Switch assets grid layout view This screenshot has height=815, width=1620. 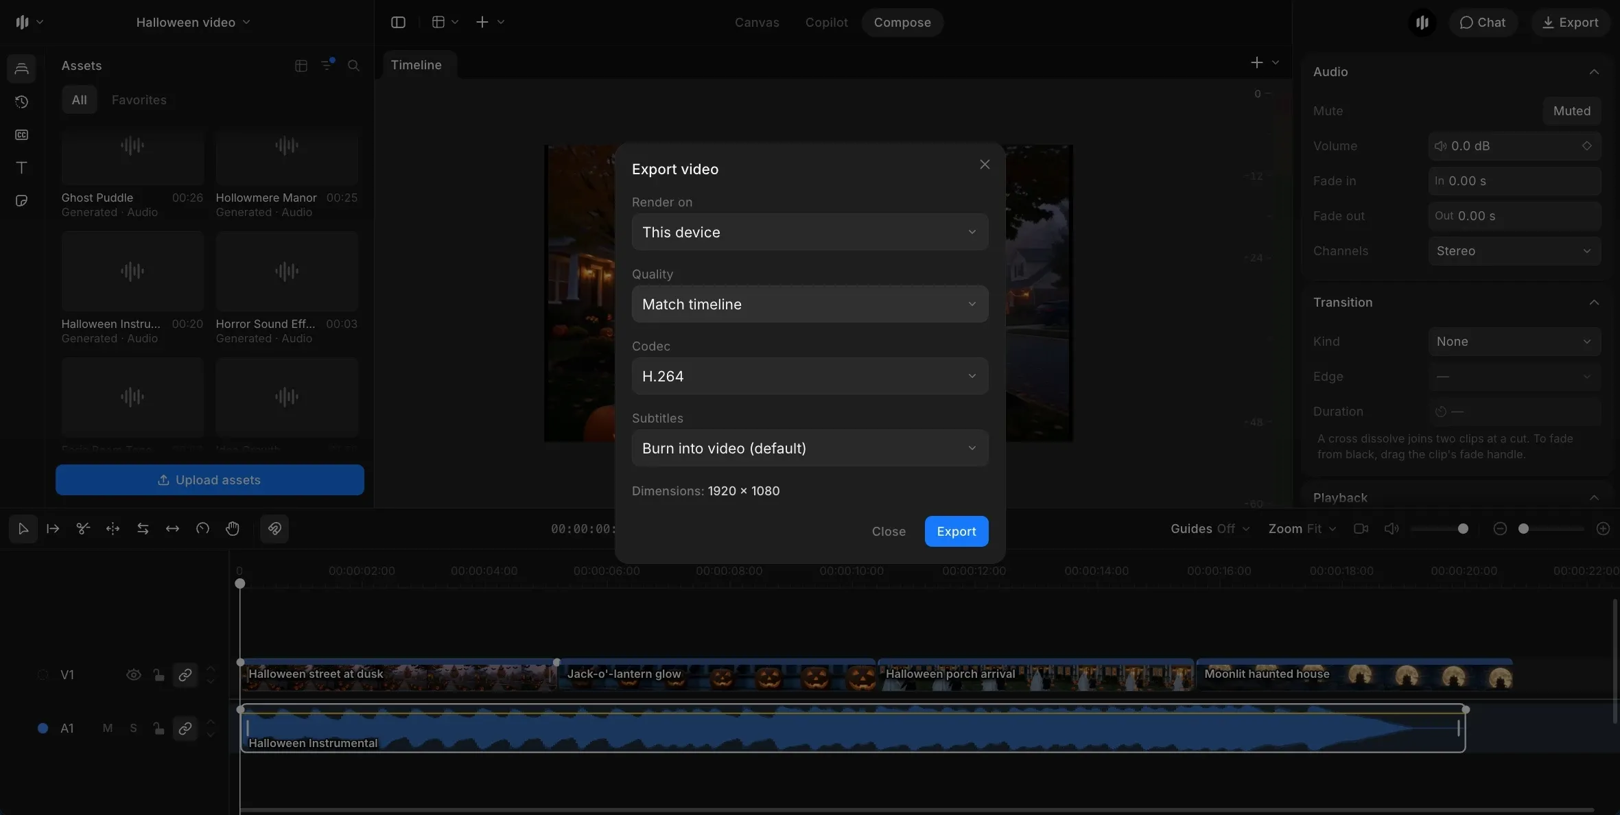point(301,66)
